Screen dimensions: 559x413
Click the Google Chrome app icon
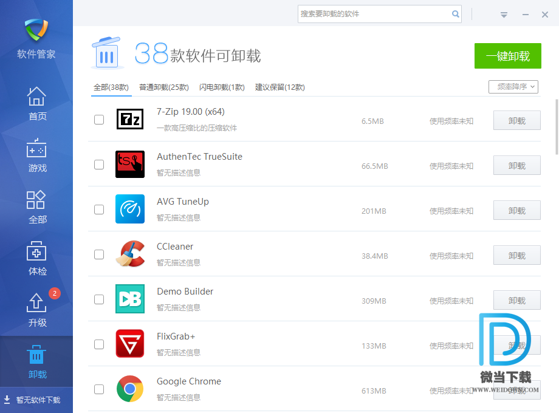click(x=130, y=389)
